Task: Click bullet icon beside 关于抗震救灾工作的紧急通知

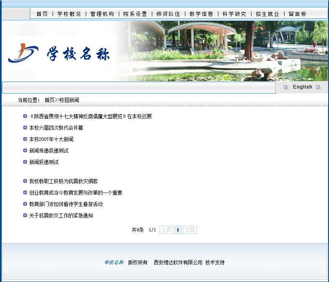Action: pos(25,215)
